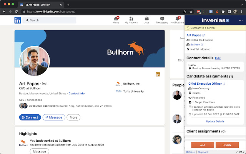Click the Chrome profile avatar
Screen dimensions: 246x154
point(235,12)
